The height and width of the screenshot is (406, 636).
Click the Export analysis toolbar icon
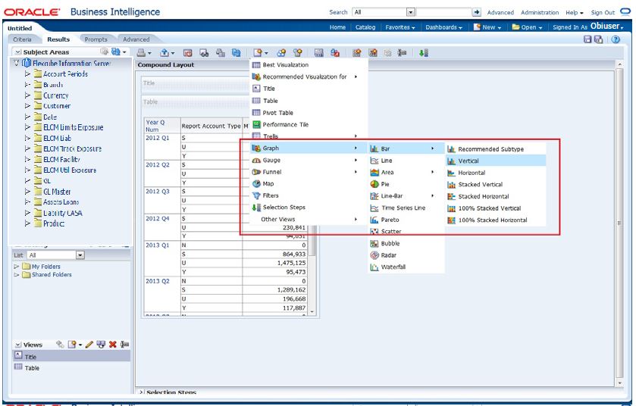[x=164, y=53]
